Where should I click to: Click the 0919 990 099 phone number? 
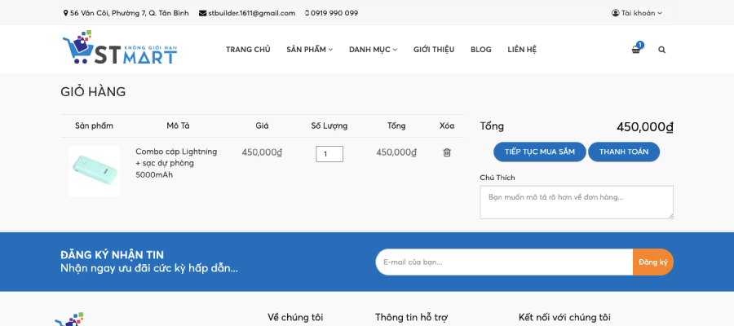coord(334,13)
